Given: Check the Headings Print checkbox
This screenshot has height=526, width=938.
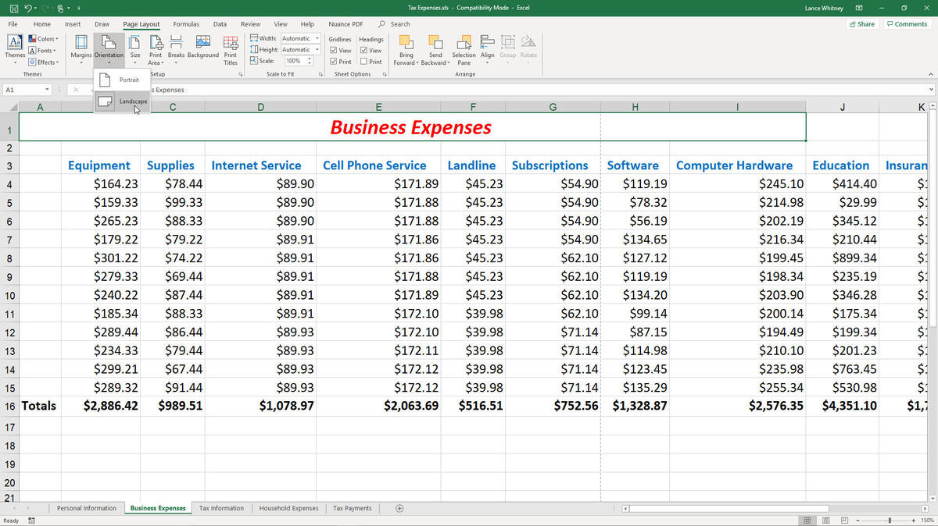Looking at the screenshot, I should [366, 62].
